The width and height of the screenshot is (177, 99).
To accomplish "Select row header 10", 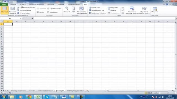I will [x=2, y=46].
